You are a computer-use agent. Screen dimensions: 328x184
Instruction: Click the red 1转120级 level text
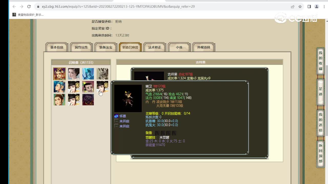pos(159,86)
